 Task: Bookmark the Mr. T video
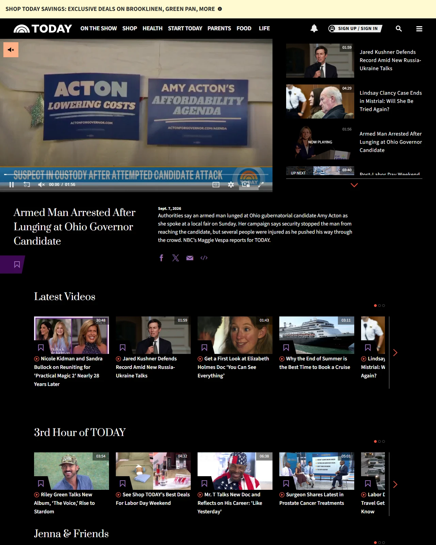pos(204,484)
